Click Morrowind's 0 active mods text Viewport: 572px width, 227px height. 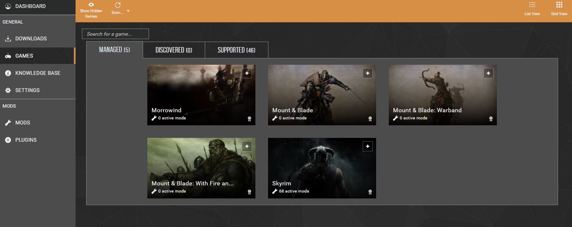point(172,118)
